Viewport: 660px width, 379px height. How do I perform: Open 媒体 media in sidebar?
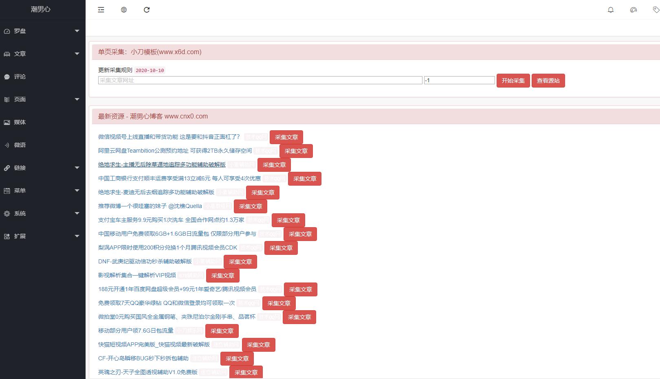20,122
